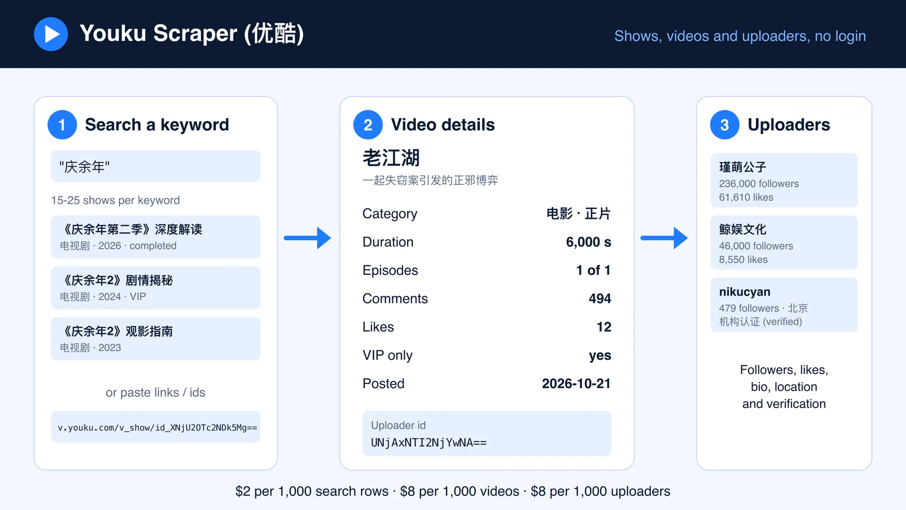Click the Duration value "6,000 s"
906x510 pixels.
coord(588,242)
